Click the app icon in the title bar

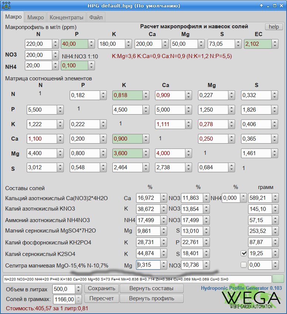[6, 6]
